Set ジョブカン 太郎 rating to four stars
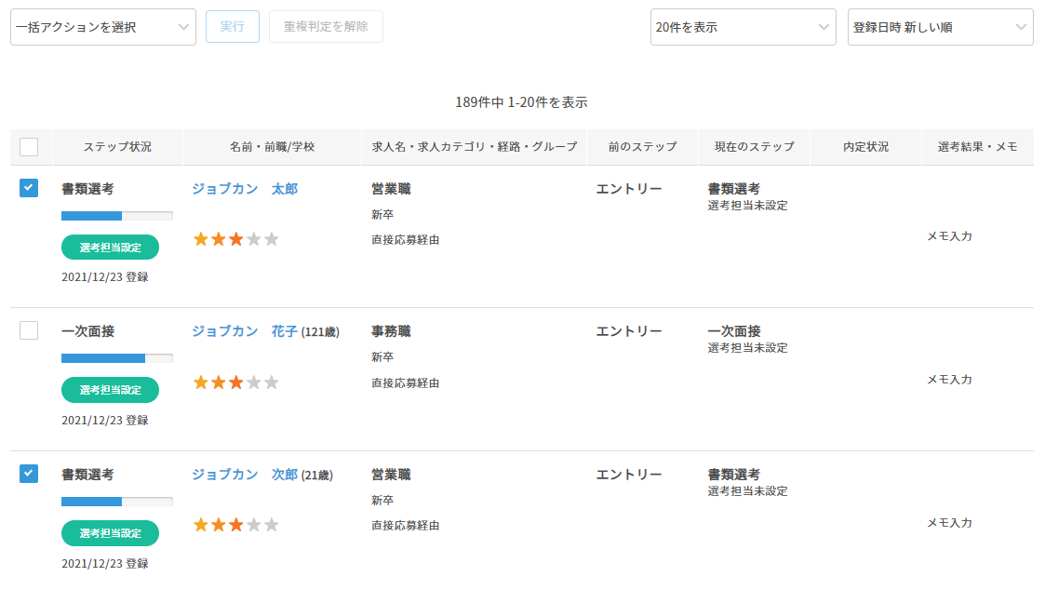This screenshot has width=1045, height=590. click(x=254, y=239)
